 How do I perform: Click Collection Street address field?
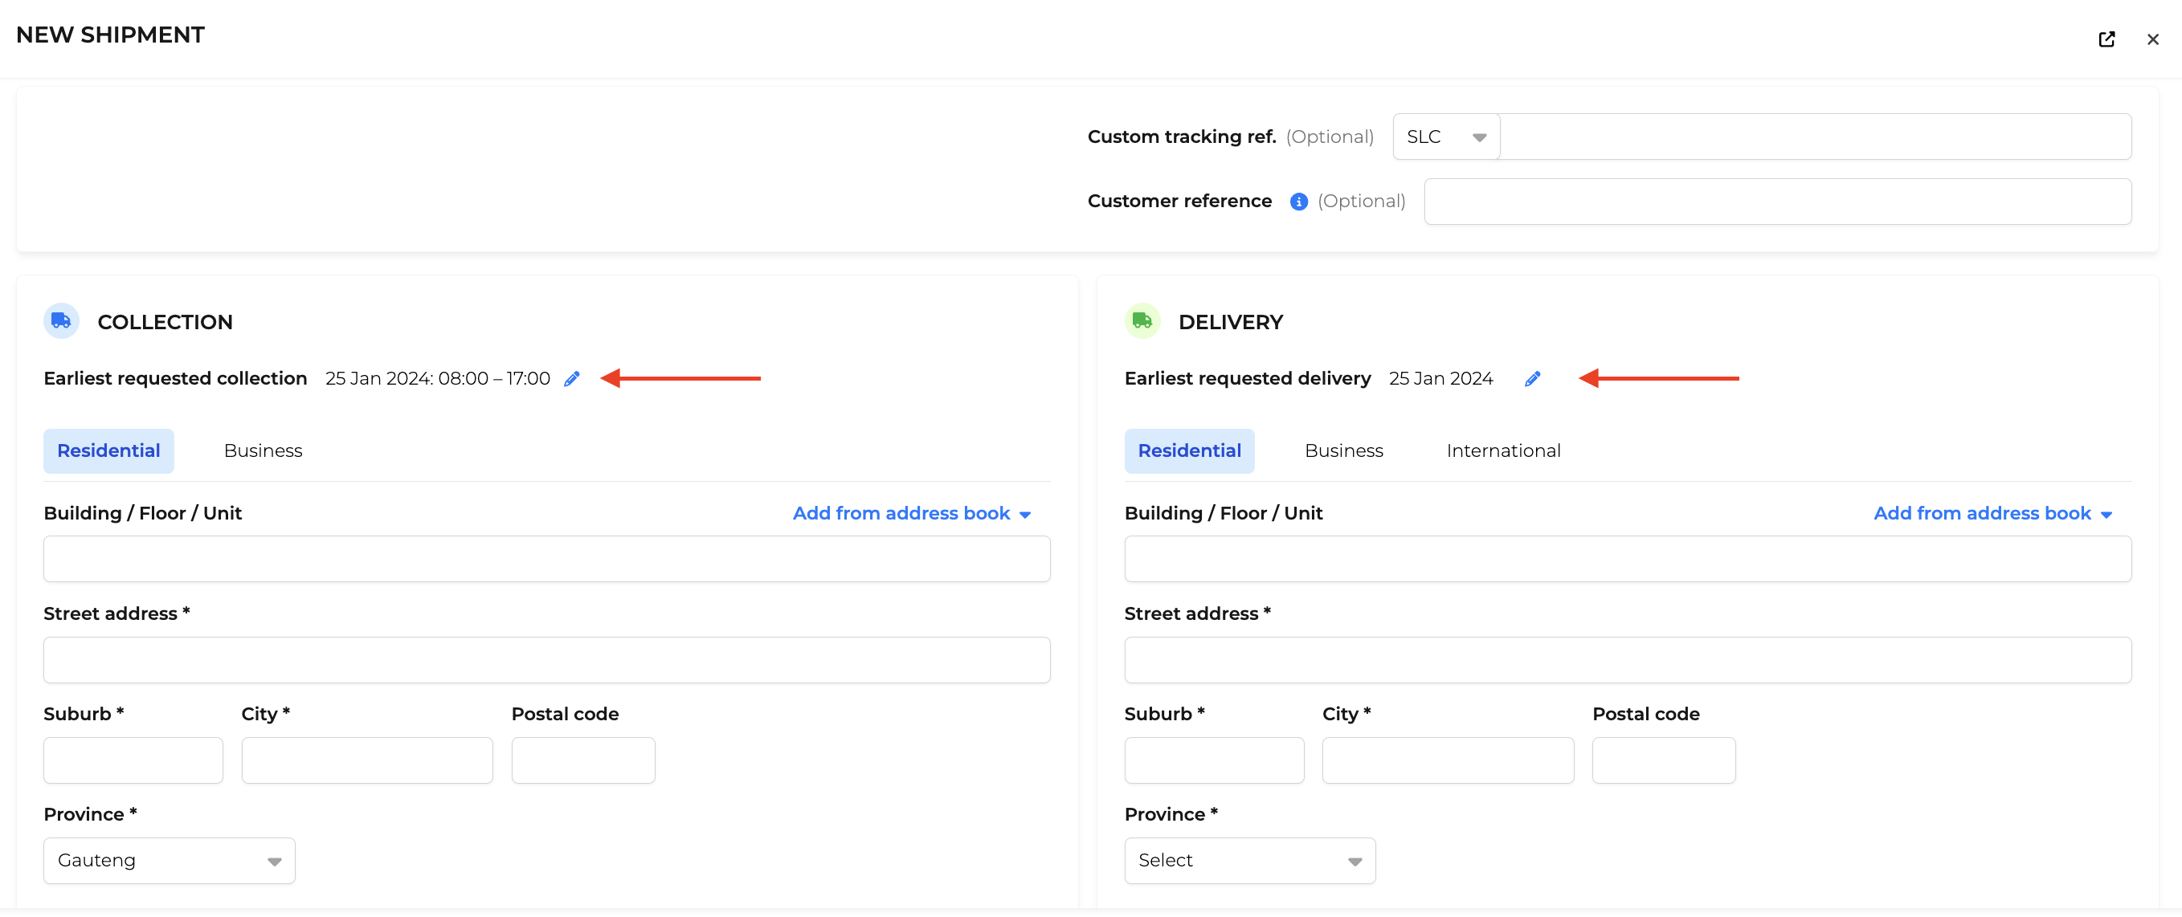tap(546, 660)
